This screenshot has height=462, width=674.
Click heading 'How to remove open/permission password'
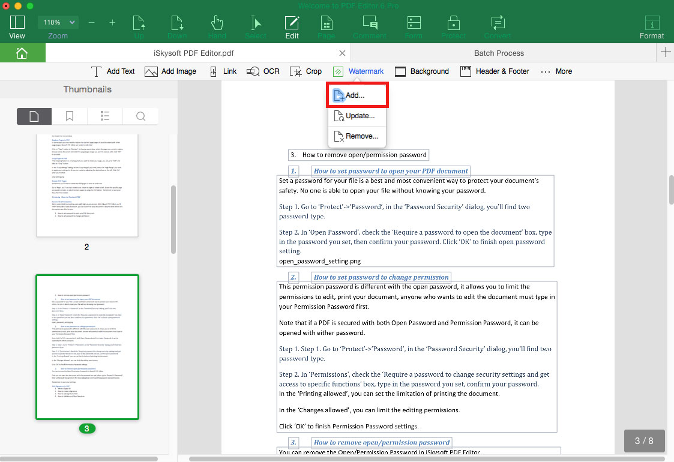[x=382, y=442]
